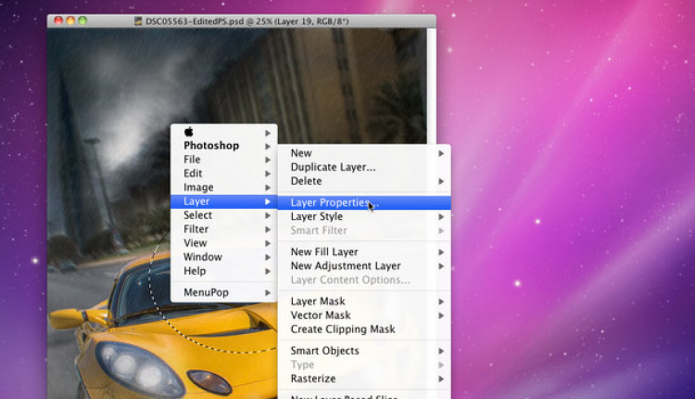Choose Duplicate Layer... command
This screenshot has height=399, width=695.
364,167
